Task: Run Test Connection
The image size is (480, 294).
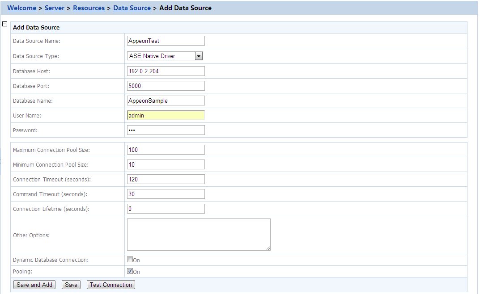Action: pyautogui.click(x=110, y=285)
